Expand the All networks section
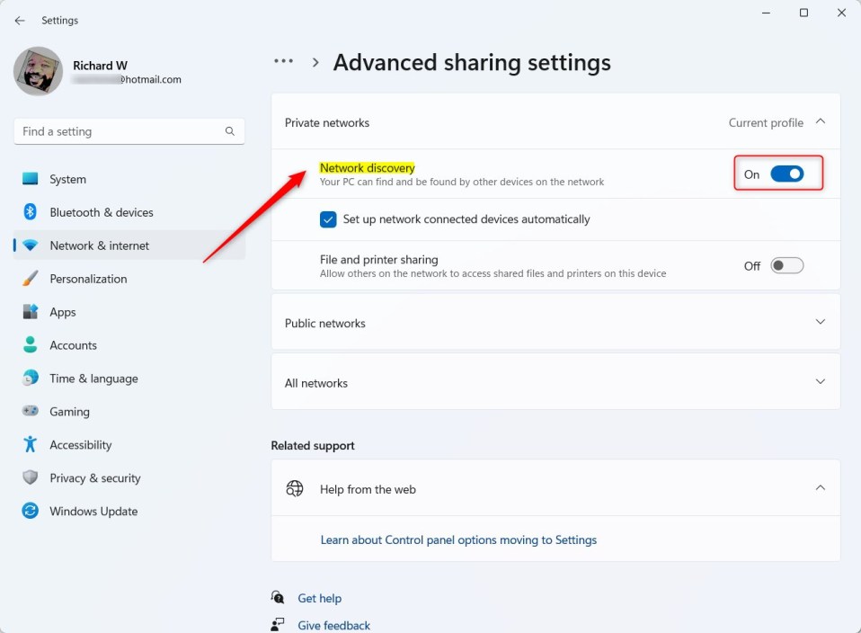 (820, 382)
